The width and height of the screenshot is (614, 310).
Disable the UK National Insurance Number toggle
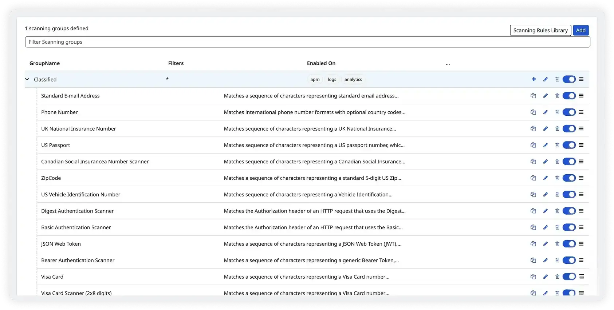coord(569,129)
